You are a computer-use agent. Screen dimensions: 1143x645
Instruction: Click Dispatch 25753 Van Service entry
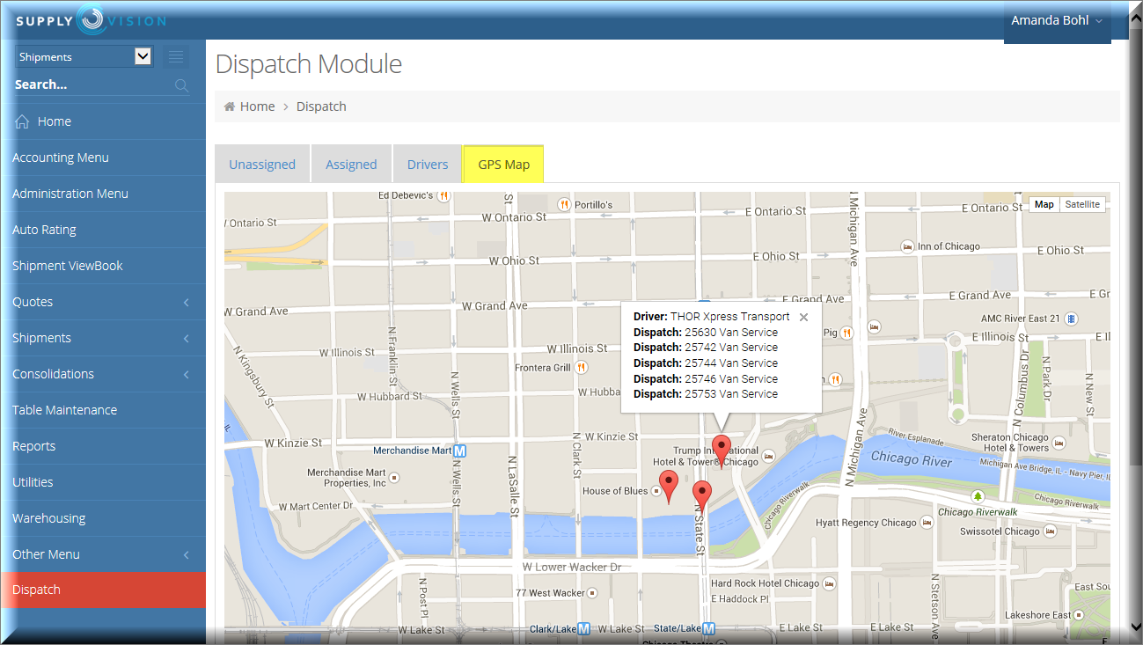706,394
